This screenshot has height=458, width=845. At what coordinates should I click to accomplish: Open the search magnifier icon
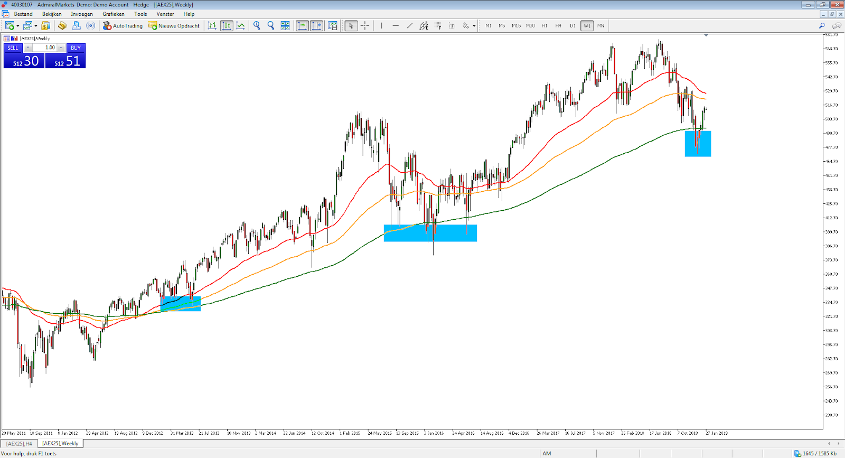click(x=822, y=25)
